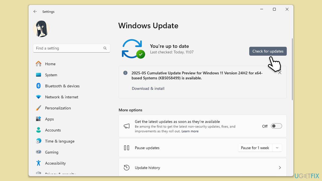This screenshot has width=322, height=181.
Task: Click the Bluetooth & devices icon
Action: tap(38, 86)
